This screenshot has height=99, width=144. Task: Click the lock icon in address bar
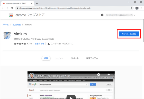click(x=17, y=8)
